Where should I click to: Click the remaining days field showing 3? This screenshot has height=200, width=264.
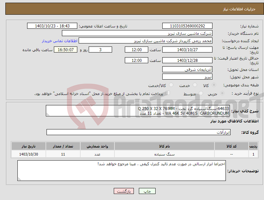[100, 49]
